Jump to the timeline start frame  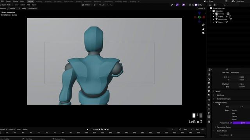tap(94, 129)
